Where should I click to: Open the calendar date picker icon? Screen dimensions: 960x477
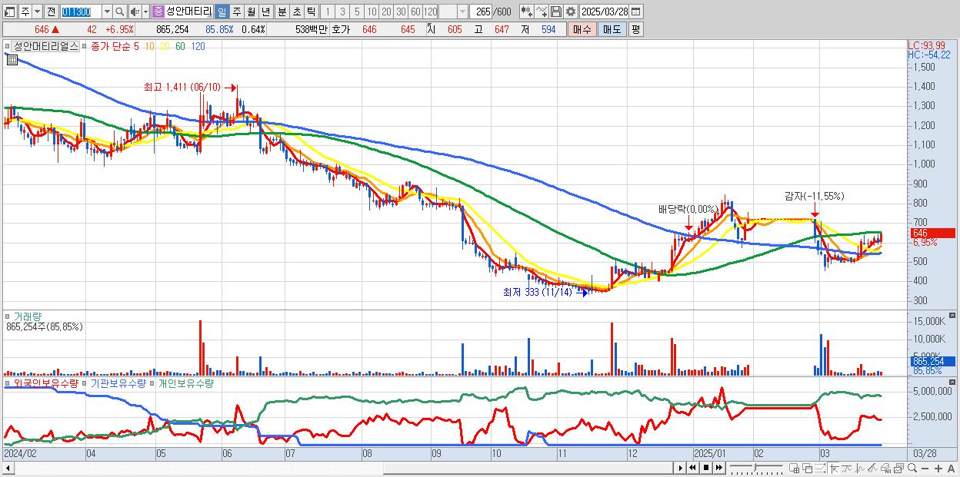tap(635, 12)
